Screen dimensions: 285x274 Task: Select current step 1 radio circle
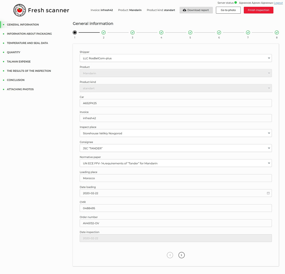tap(75, 33)
